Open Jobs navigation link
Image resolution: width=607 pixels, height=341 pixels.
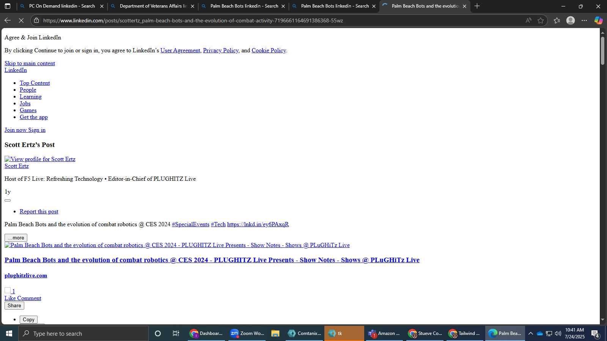(x=25, y=103)
